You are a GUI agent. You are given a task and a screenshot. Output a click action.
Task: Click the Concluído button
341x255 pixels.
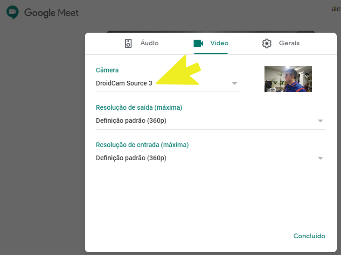click(309, 236)
